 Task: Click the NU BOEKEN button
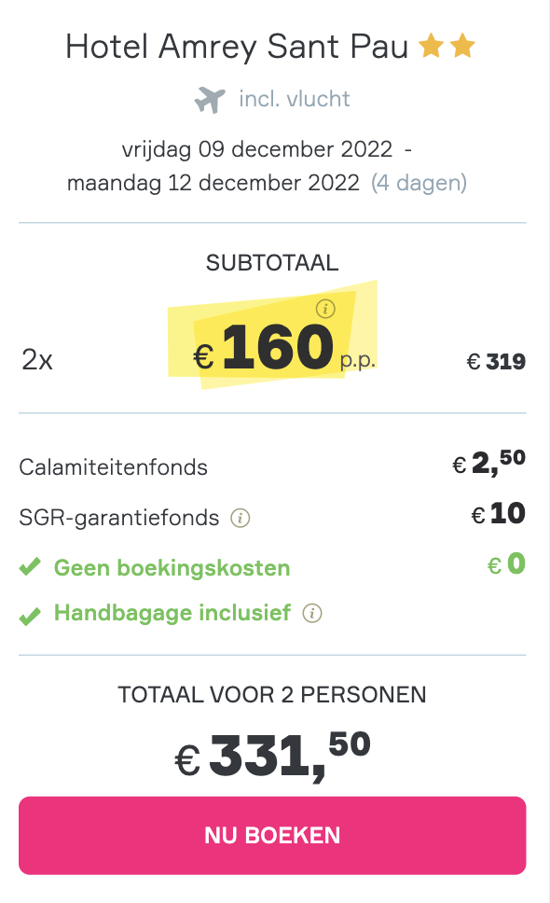click(272, 835)
